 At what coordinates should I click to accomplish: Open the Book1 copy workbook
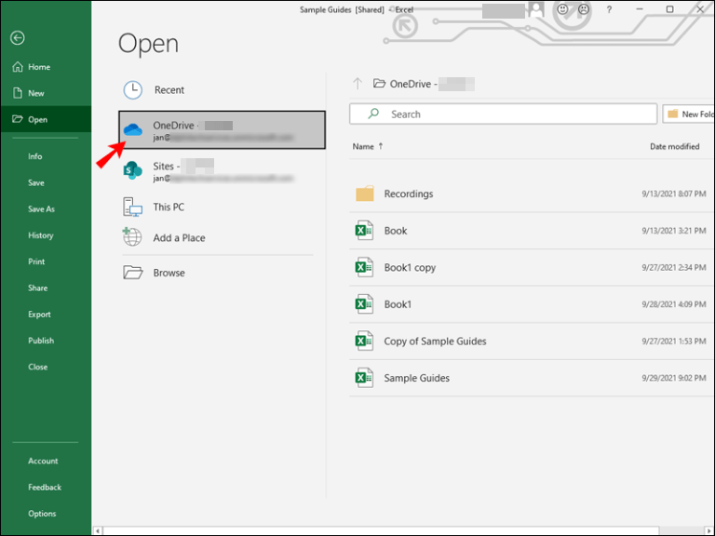(x=410, y=267)
